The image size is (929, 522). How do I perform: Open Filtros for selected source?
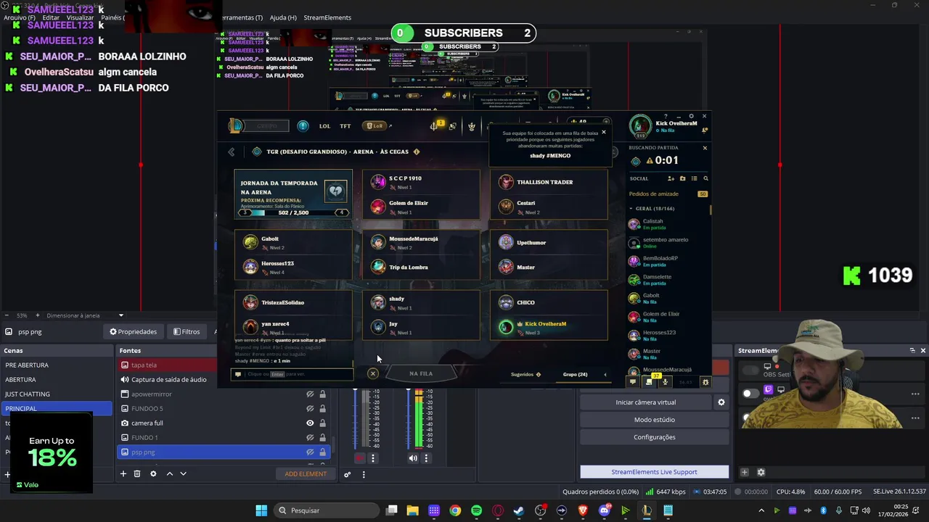click(x=187, y=331)
